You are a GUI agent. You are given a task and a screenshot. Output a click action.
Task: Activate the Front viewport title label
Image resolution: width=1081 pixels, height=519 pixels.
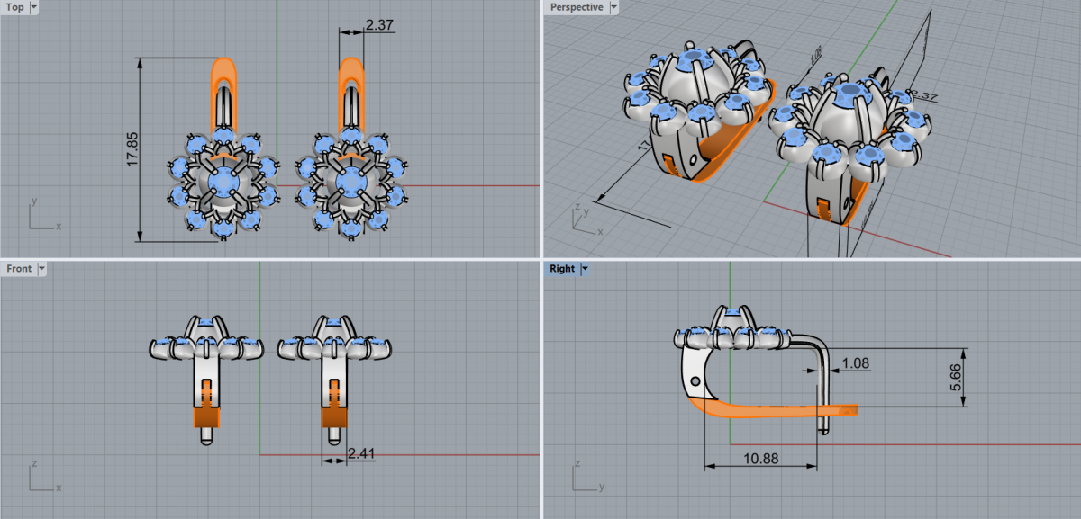click(19, 268)
